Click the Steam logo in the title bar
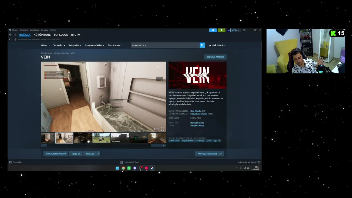Screen dimensions: 352x198 pyautogui.click(x=10, y=30)
